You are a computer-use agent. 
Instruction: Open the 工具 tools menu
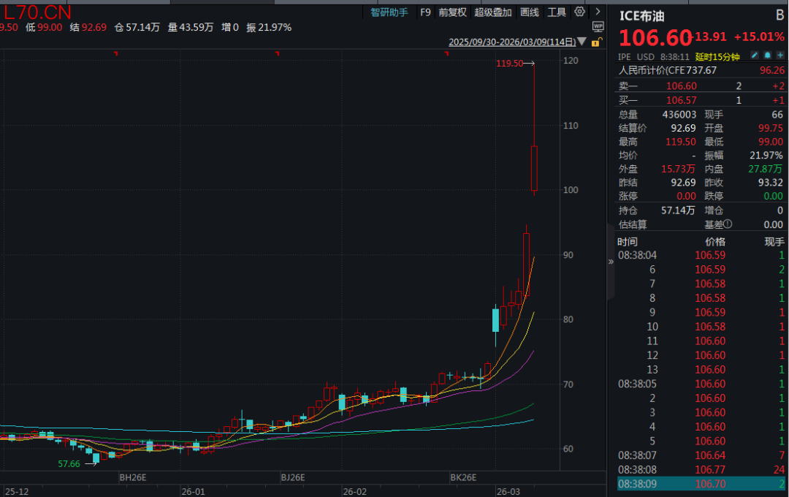tap(557, 12)
